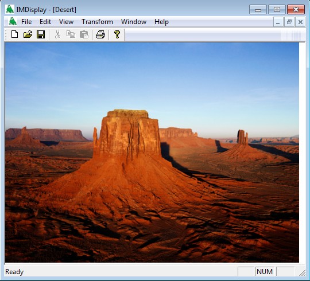
Task: Maximize the IMDisplay main window
Action: coord(277,10)
